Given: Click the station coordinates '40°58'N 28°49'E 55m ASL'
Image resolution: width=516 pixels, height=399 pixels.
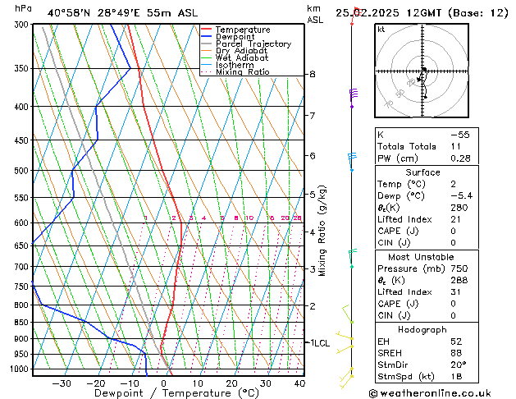Looking at the screenshot, I should [x=122, y=13].
